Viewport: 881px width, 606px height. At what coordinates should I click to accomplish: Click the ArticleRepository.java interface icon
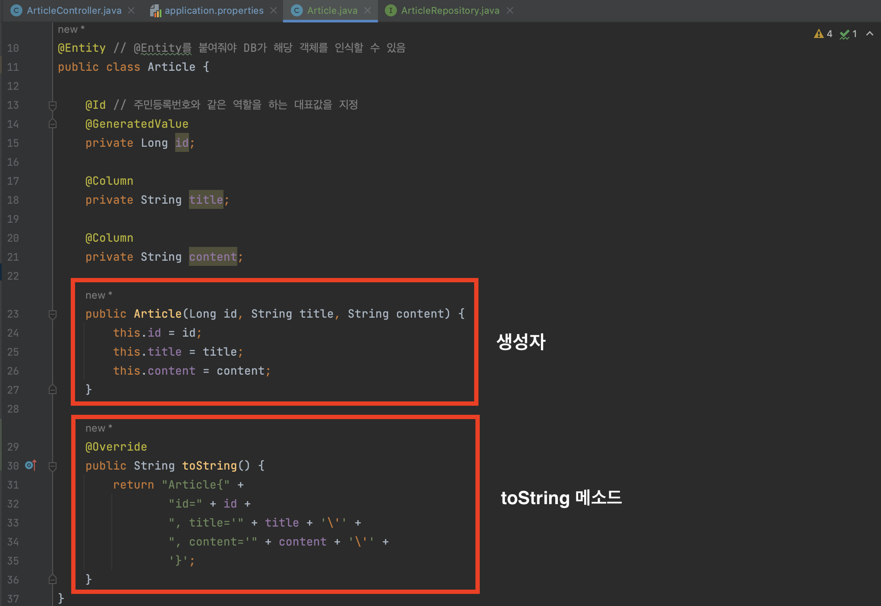point(390,10)
